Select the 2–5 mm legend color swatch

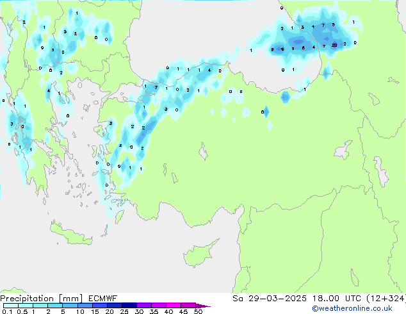[55, 306]
